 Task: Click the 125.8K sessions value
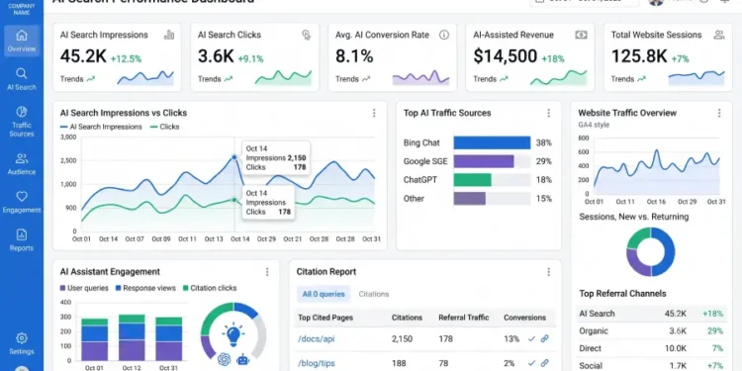639,56
